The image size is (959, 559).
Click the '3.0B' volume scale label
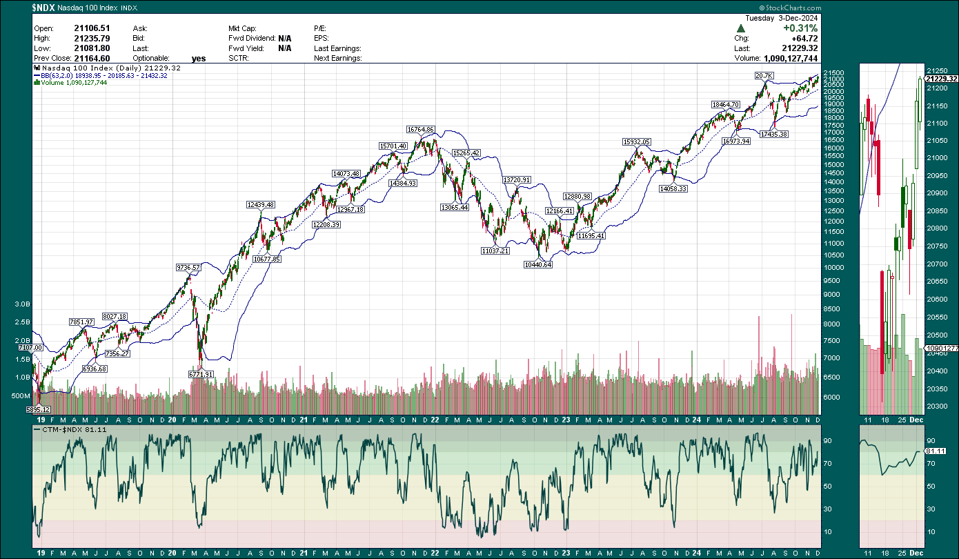point(24,304)
